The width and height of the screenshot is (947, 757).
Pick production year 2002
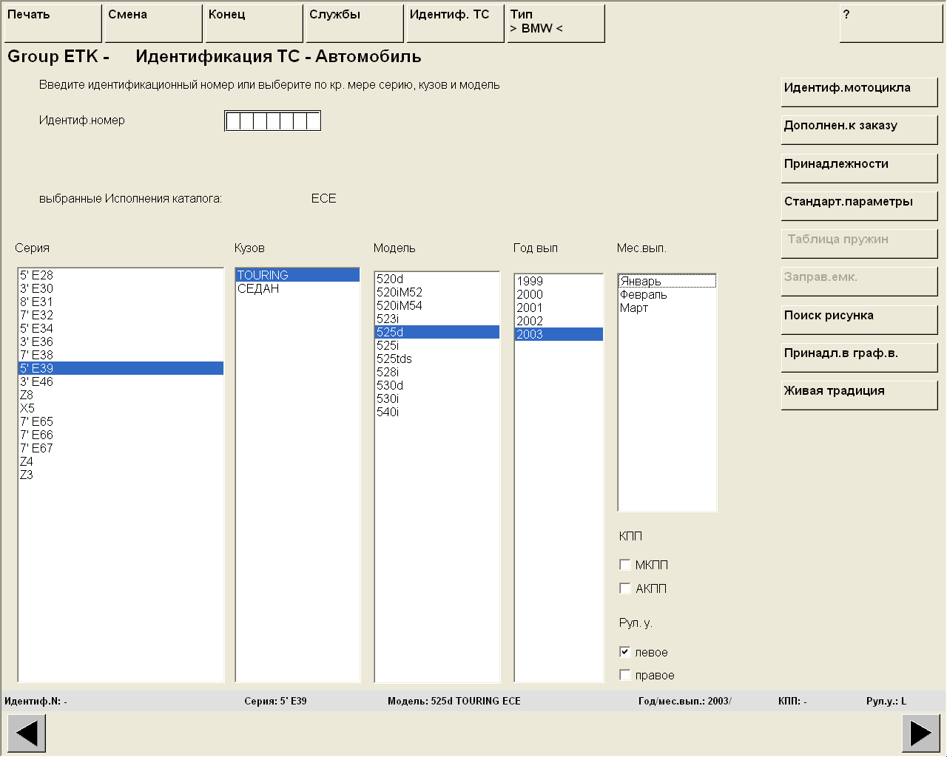pos(559,321)
